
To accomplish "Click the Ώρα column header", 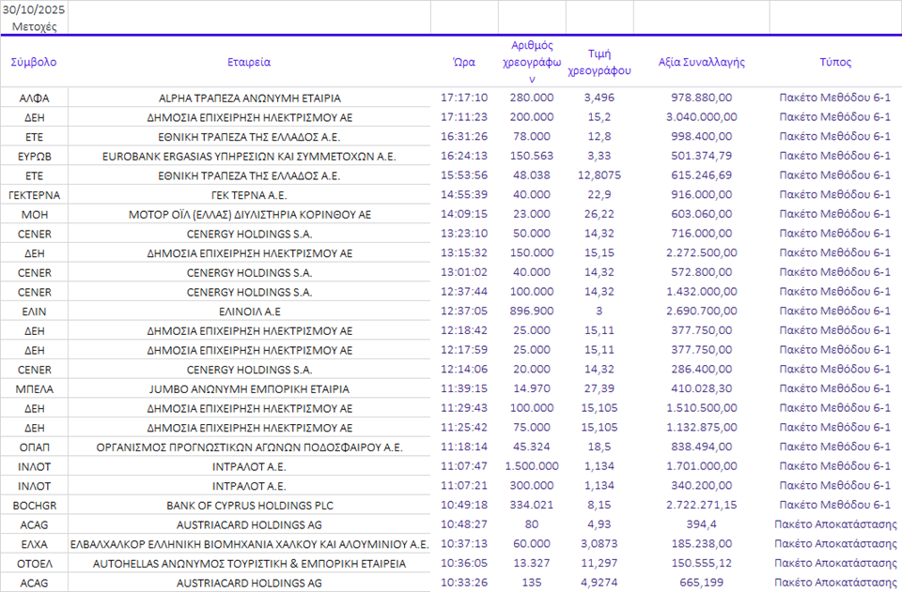I will point(463,62).
